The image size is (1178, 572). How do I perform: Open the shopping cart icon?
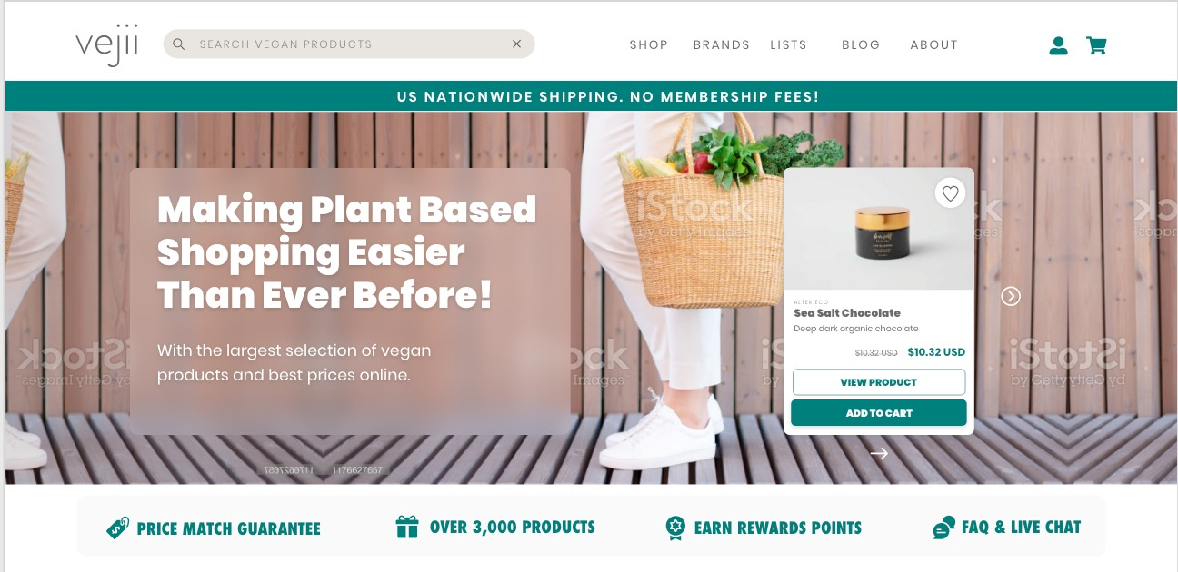coord(1096,45)
